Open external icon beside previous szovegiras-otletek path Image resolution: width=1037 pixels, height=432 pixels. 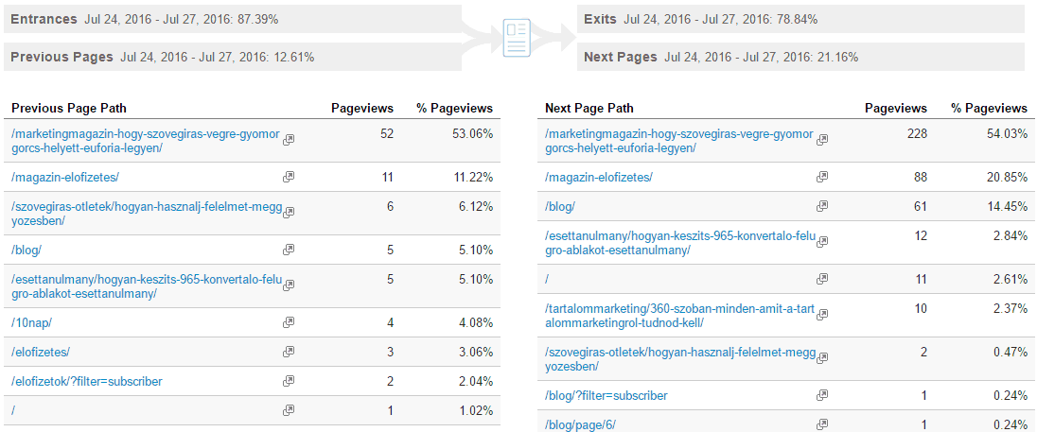[289, 213]
